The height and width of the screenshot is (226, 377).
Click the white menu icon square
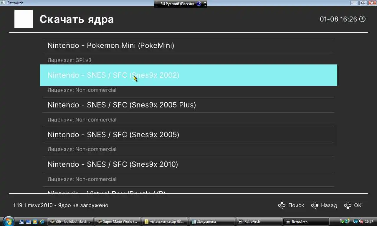point(24,19)
